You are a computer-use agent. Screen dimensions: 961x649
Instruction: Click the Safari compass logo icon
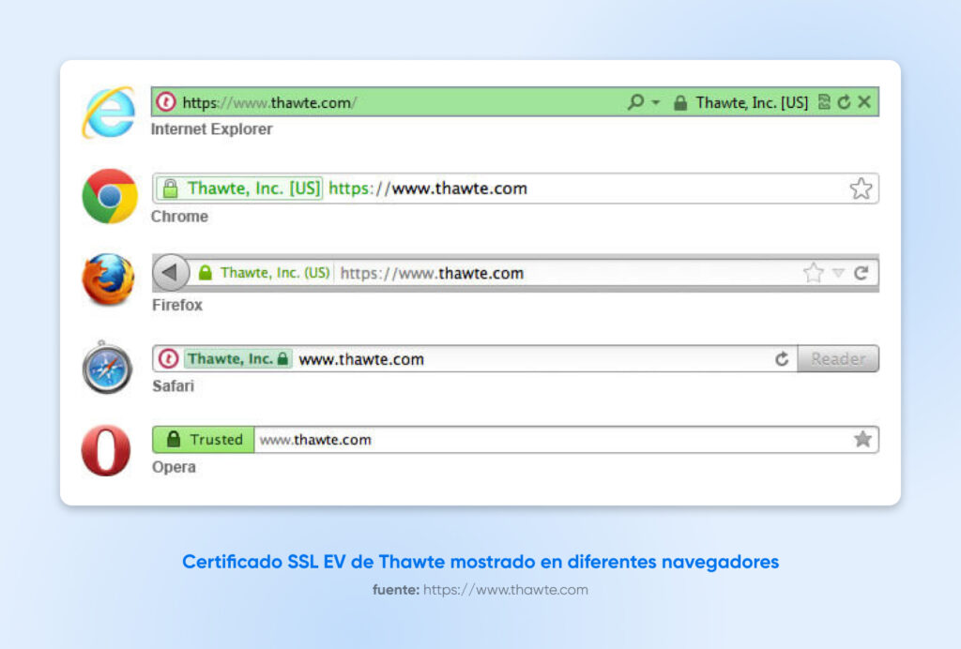click(x=107, y=368)
